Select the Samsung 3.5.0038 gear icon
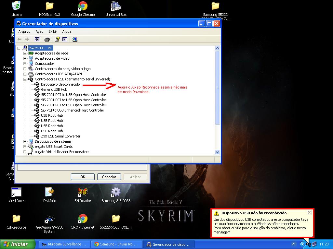This screenshot has width=333, height=249. (116, 192)
